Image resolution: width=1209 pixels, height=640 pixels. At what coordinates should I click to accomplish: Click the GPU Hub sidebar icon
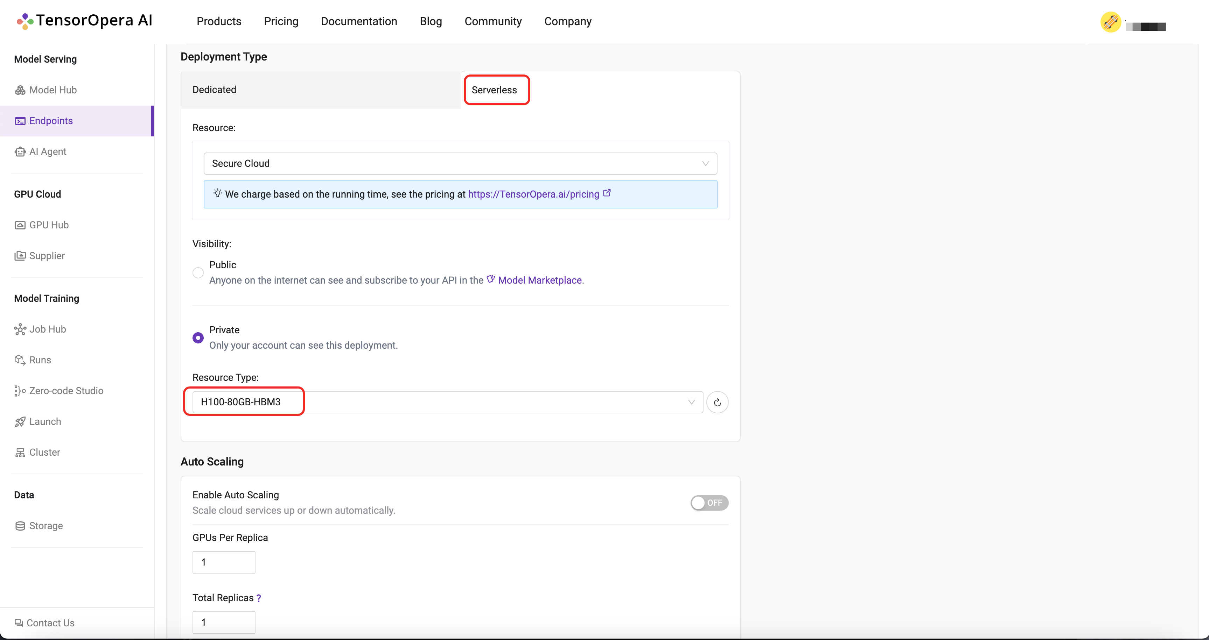tap(20, 225)
